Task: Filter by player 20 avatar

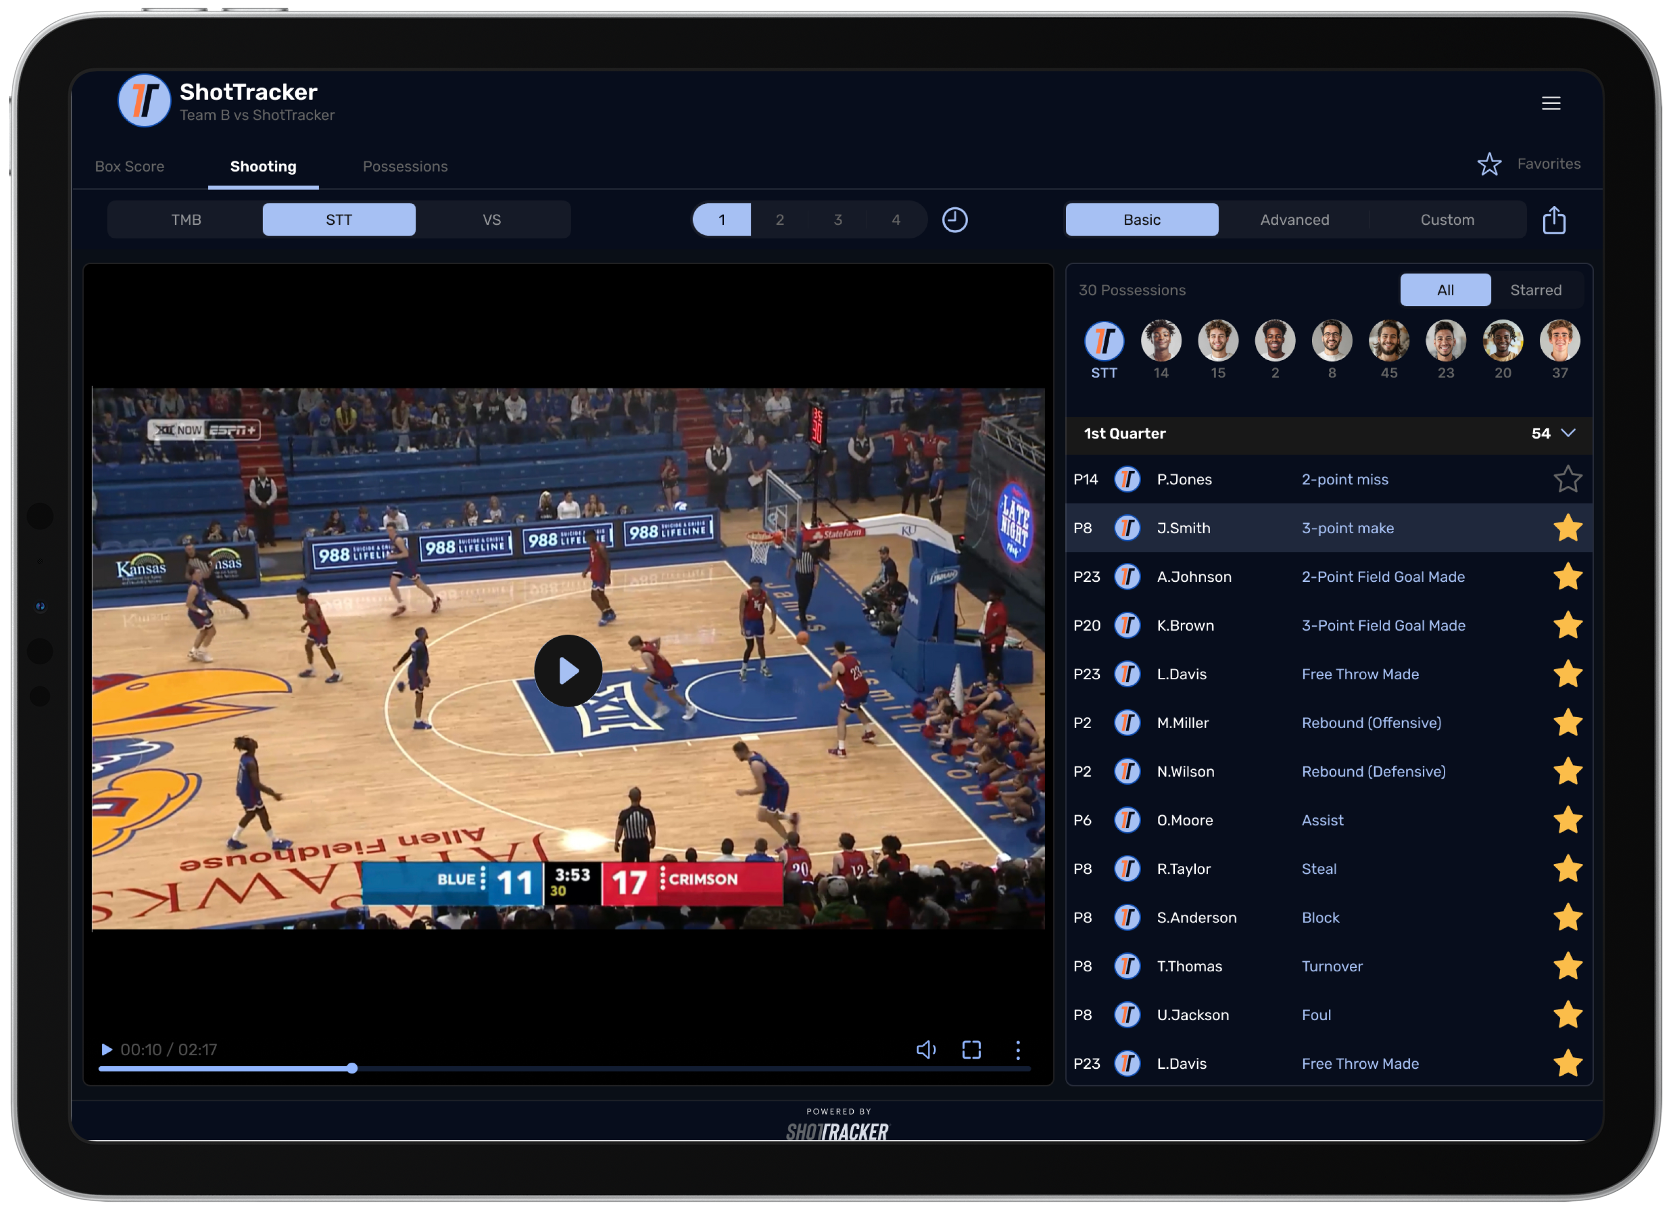Action: pos(1502,340)
